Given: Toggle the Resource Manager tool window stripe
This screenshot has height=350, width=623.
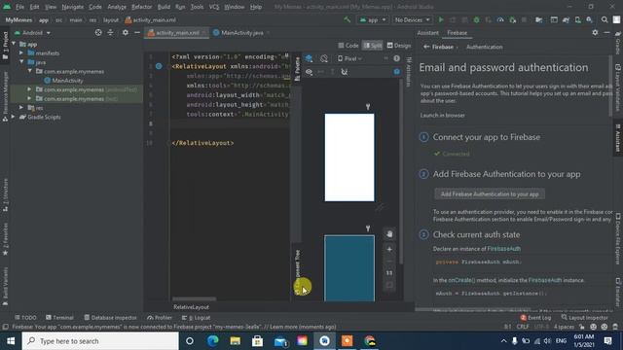Looking at the screenshot, I should (5, 96).
